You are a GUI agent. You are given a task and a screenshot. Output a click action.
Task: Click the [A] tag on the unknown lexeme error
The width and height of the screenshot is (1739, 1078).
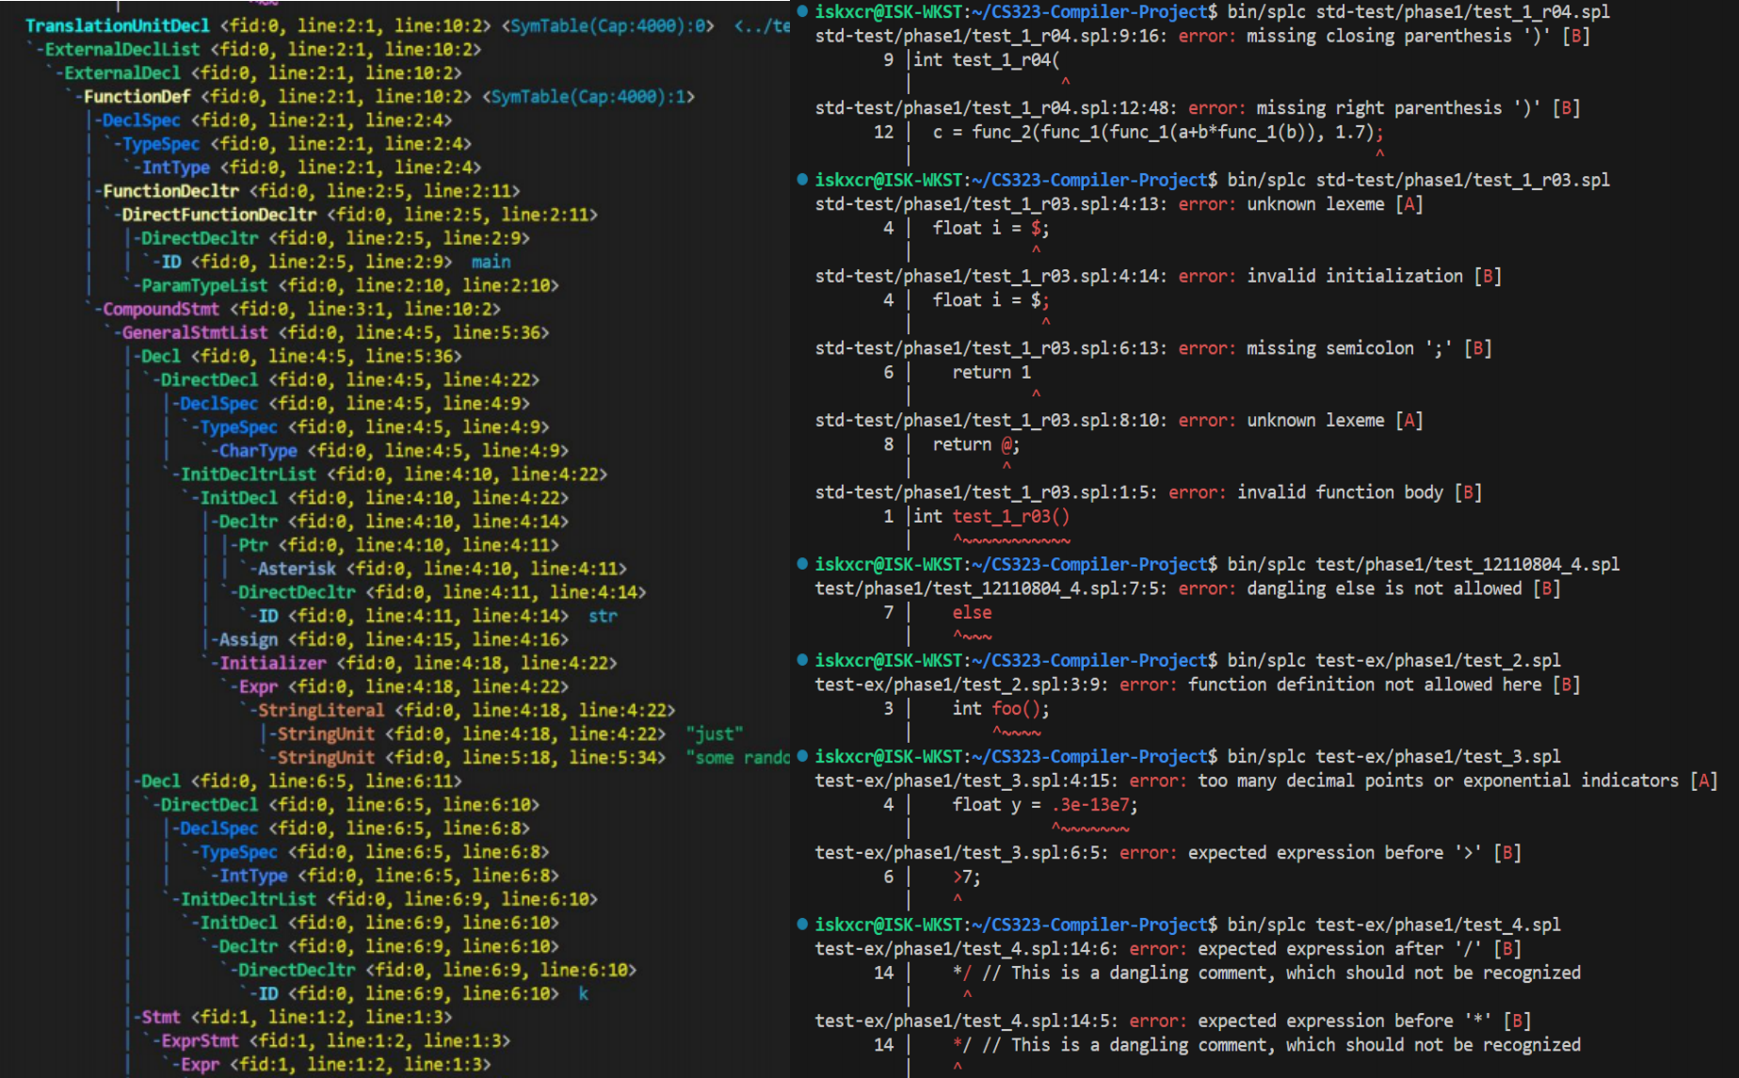point(1410,203)
